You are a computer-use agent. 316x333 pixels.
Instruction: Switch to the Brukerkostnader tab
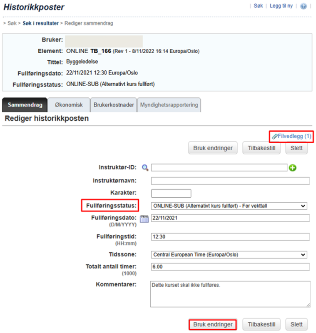(x=114, y=105)
